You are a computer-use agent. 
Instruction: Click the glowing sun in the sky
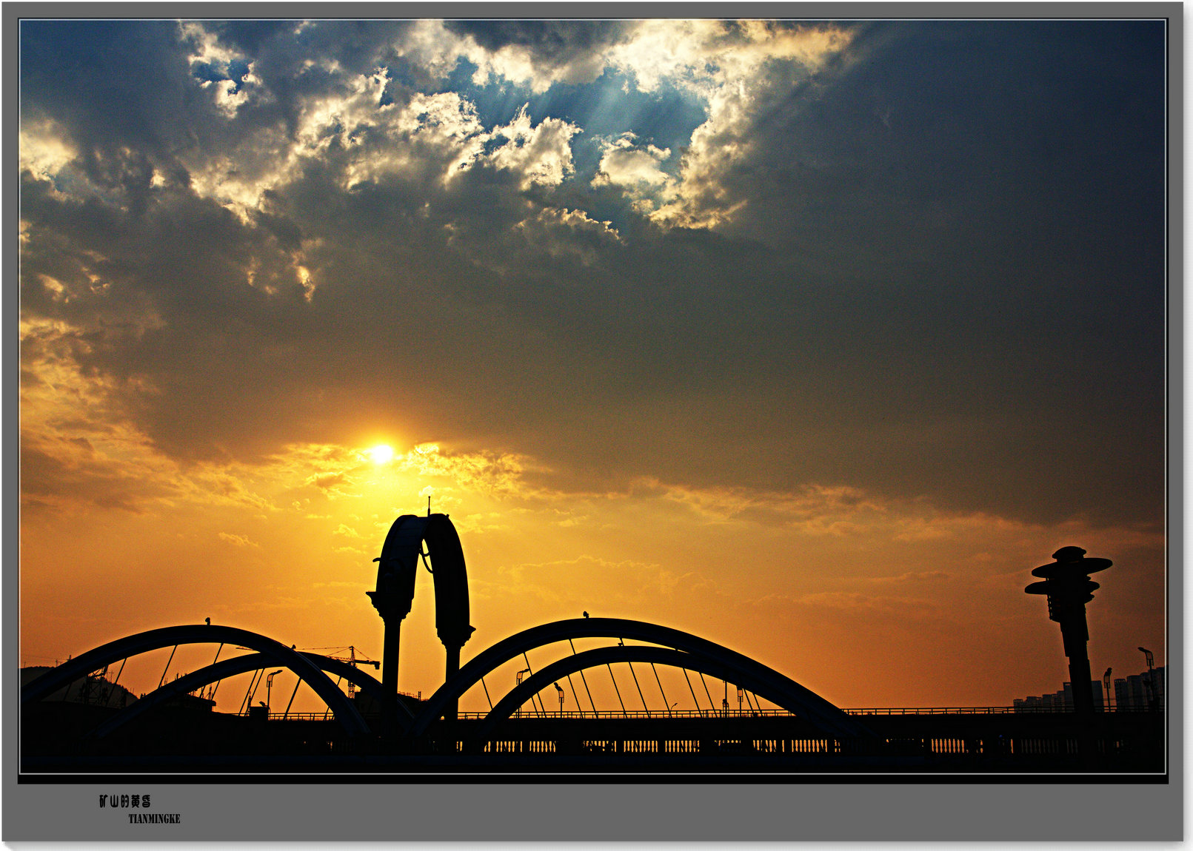point(381,453)
